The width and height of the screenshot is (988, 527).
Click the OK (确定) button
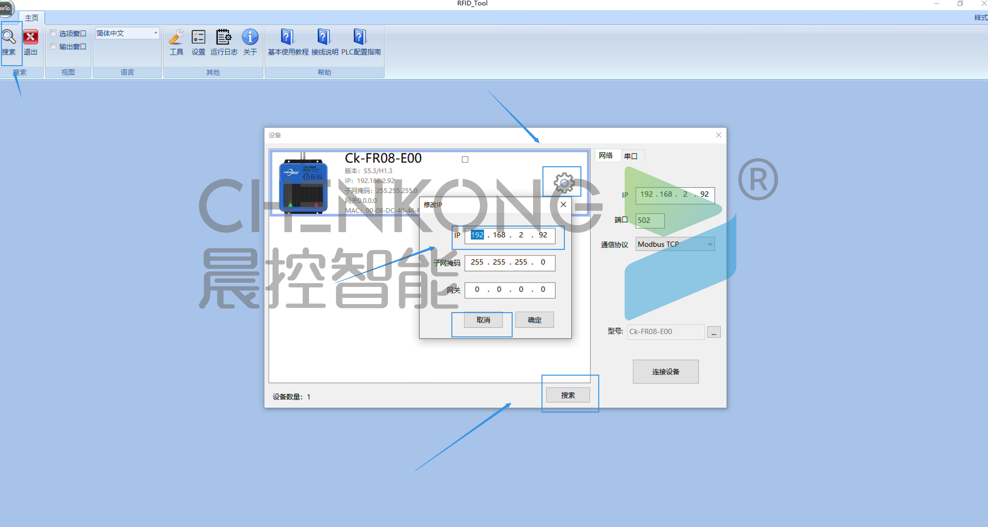[x=534, y=320]
